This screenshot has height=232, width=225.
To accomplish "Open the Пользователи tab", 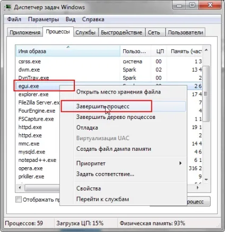I will pyautogui.click(x=185, y=32).
